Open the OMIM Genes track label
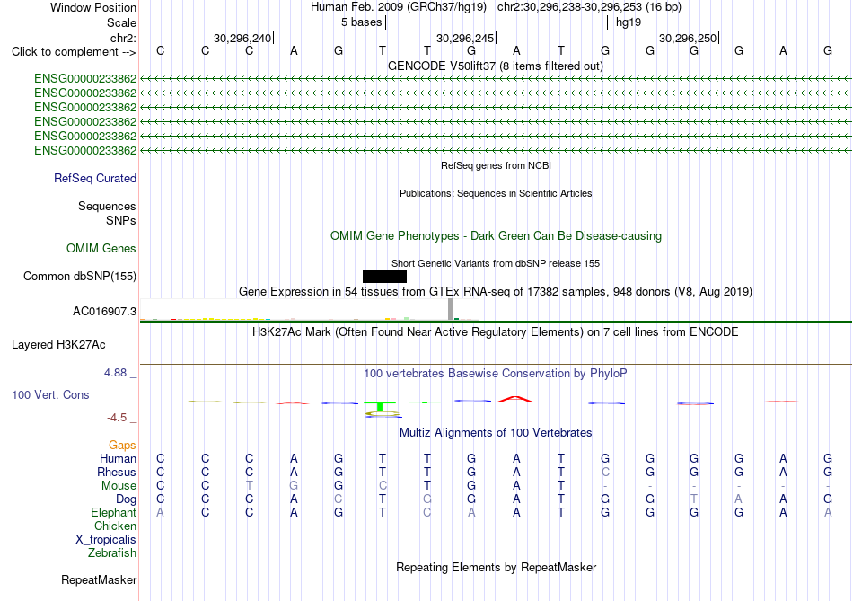853x601 pixels. pos(101,248)
